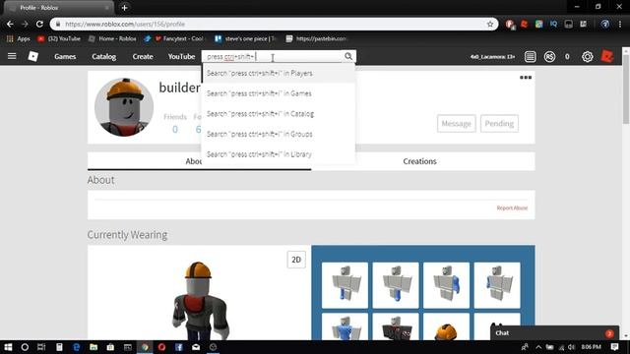The width and height of the screenshot is (630, 354).
Task: Open the Microsoft Store taskbar icon
Action: 110,347
